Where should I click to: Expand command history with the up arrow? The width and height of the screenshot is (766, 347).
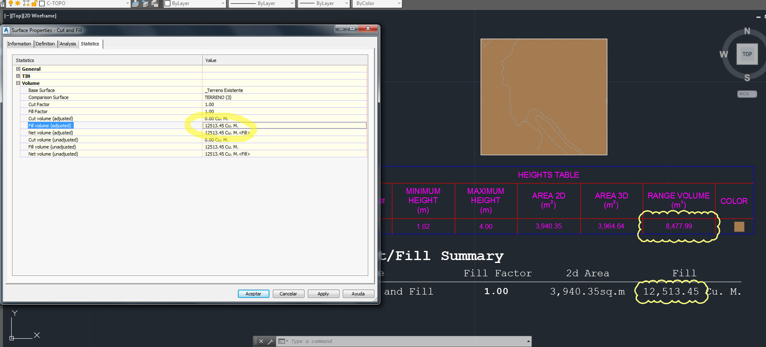[x=529, y=341]
